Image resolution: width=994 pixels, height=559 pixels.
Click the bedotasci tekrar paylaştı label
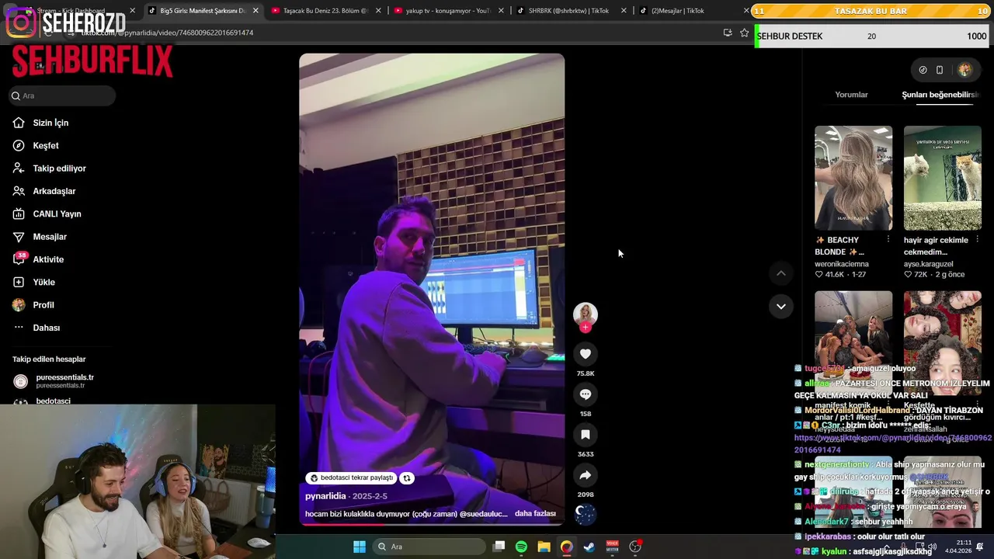[x=351, y=478]
